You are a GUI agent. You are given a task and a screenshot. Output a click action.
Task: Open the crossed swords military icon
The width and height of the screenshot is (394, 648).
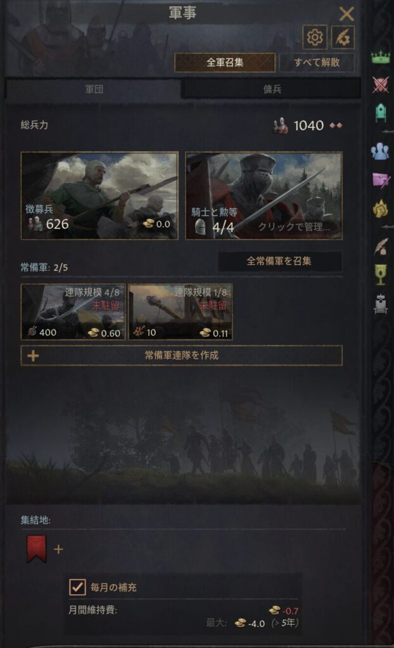[x=380, y=84]
